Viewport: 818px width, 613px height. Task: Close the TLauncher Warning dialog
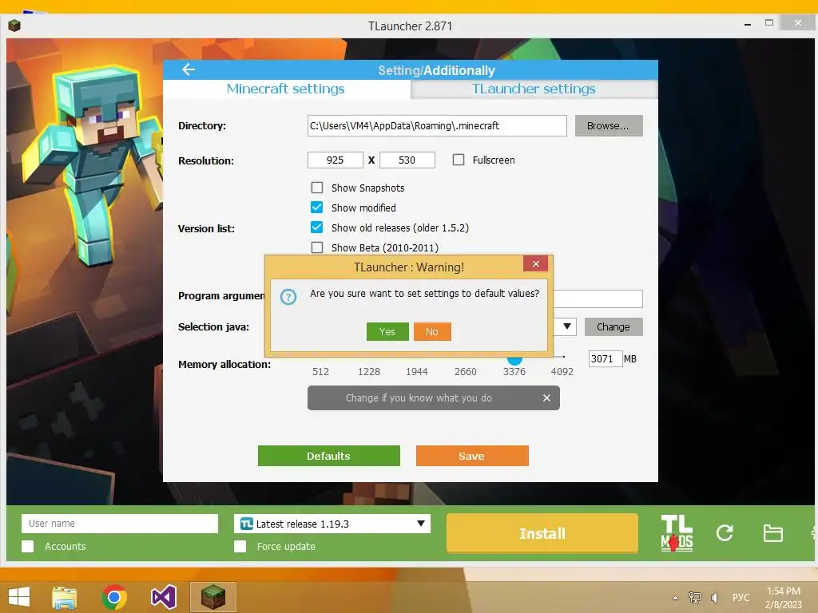coord(535,263)
